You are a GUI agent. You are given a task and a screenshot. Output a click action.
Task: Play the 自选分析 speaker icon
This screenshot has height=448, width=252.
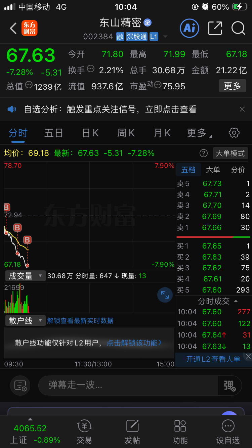[12, 109]
